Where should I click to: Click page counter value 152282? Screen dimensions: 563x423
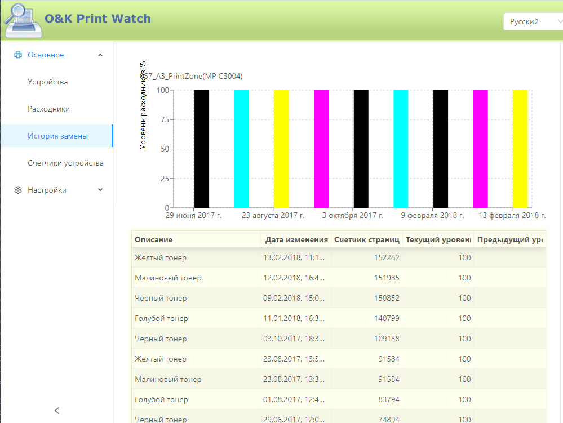(x=387, y=257)
